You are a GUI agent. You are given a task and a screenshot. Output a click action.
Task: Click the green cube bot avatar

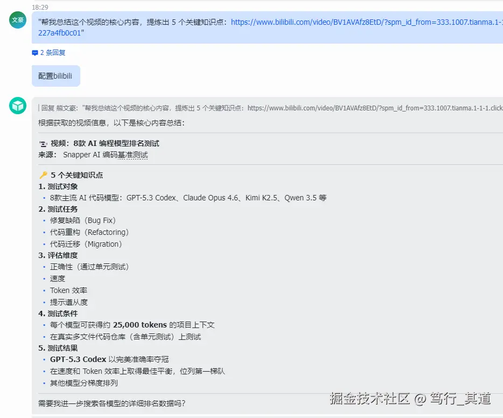17,106
